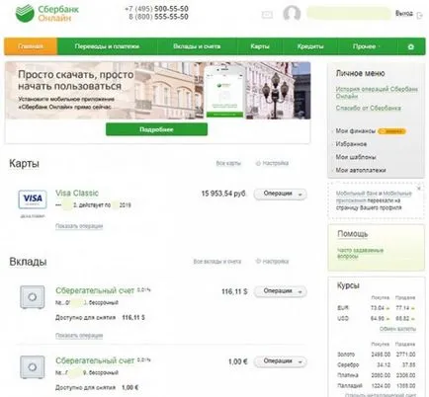Open Кредиты tab
This screenshot has height=397, width=429.
point(310,46)
